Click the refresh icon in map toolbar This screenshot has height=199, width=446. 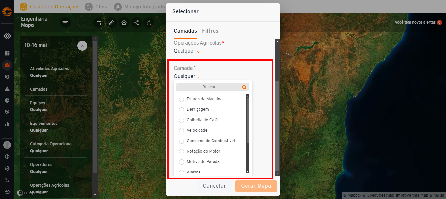point(149,23)
